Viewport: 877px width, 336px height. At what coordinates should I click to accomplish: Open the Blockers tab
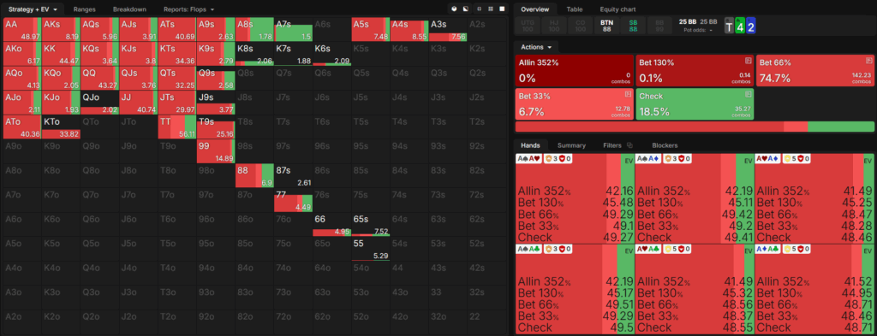pos(665,145)
